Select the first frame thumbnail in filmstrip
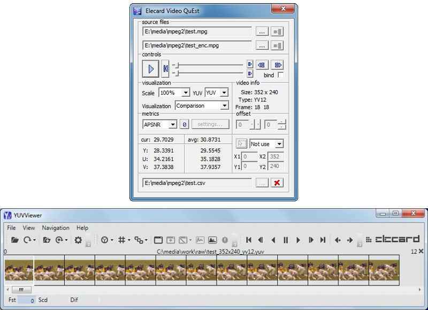Screen dimensions: 428x310 click(19, 270)
